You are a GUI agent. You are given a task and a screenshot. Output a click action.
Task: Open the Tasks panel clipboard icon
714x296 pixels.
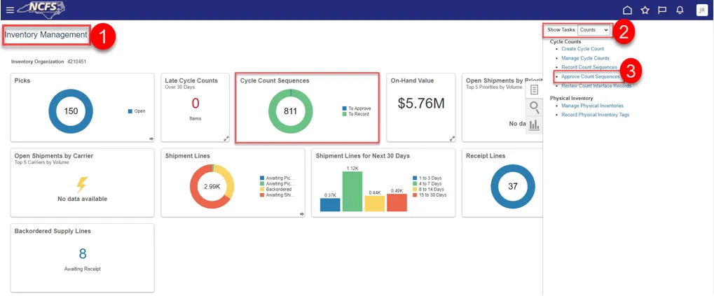click(535, 90)
